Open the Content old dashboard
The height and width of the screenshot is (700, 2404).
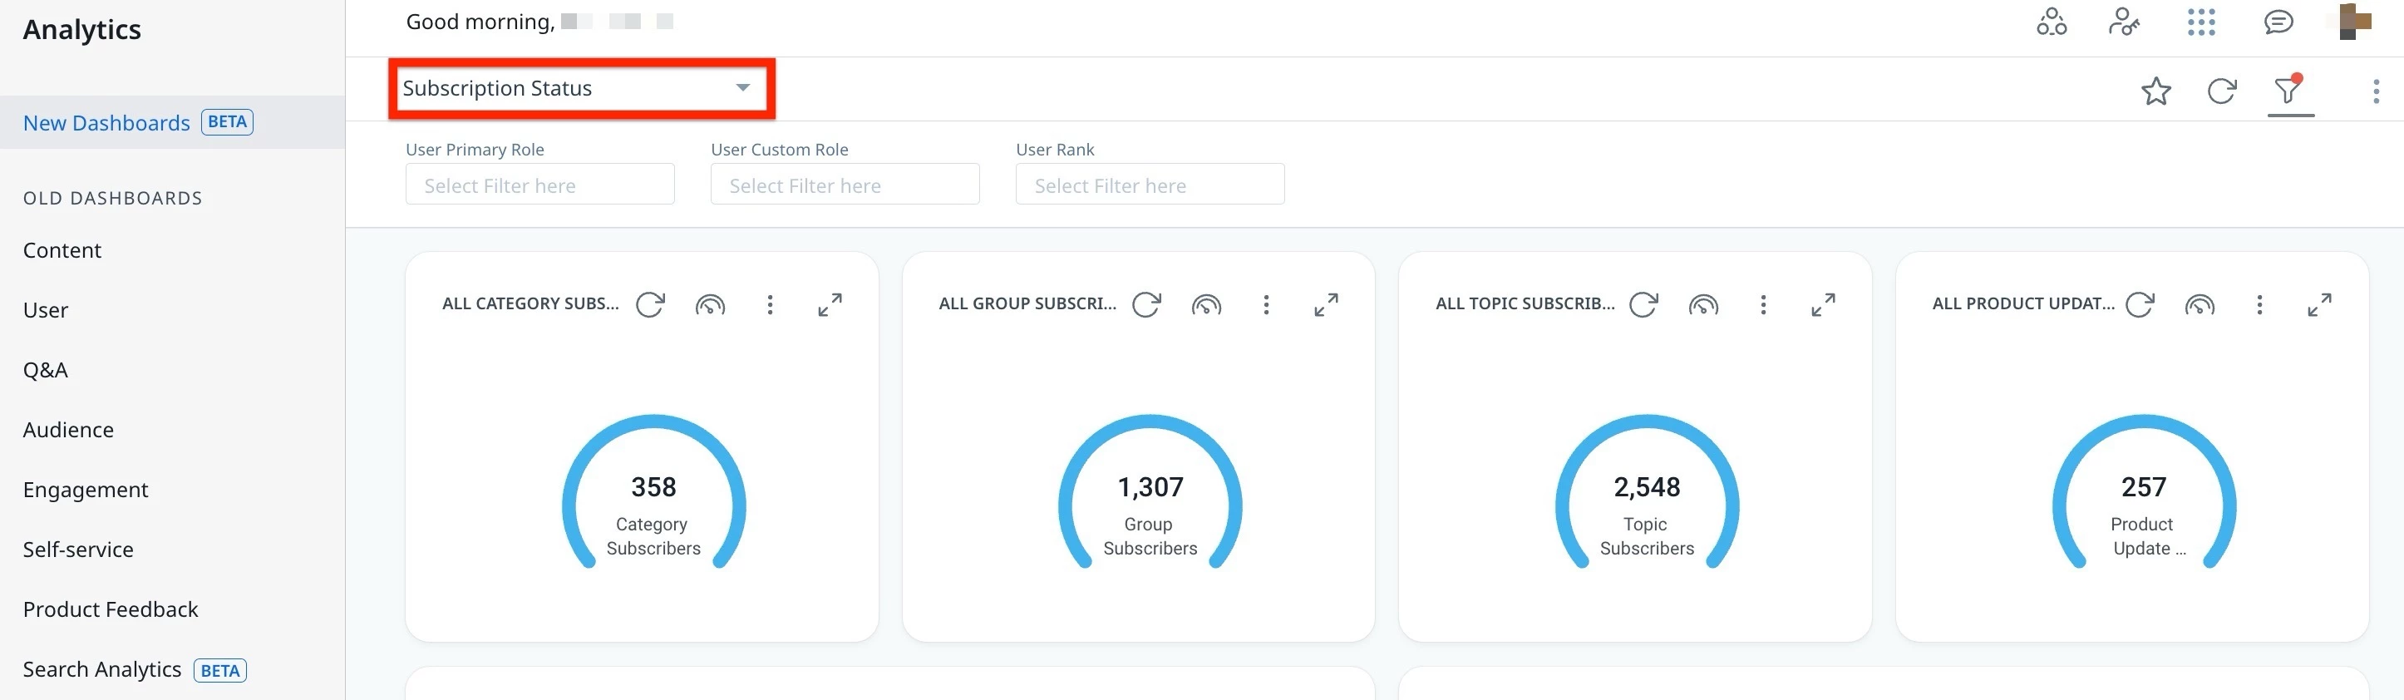tap(62, 250)
